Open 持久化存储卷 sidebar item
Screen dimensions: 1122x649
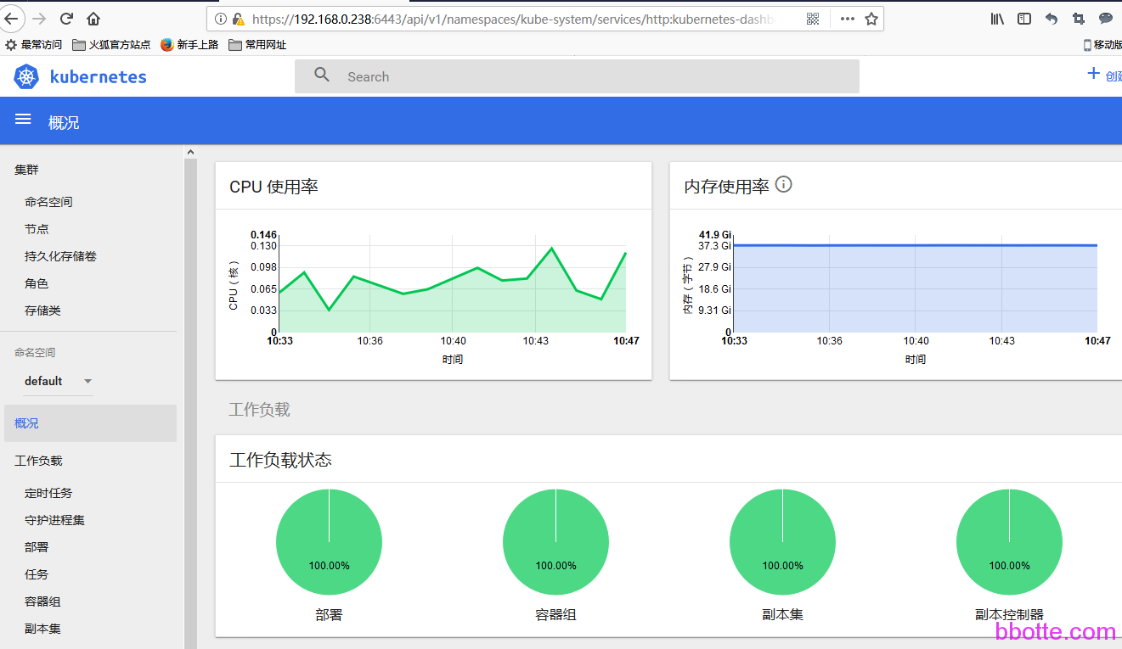tap(60, 256)
